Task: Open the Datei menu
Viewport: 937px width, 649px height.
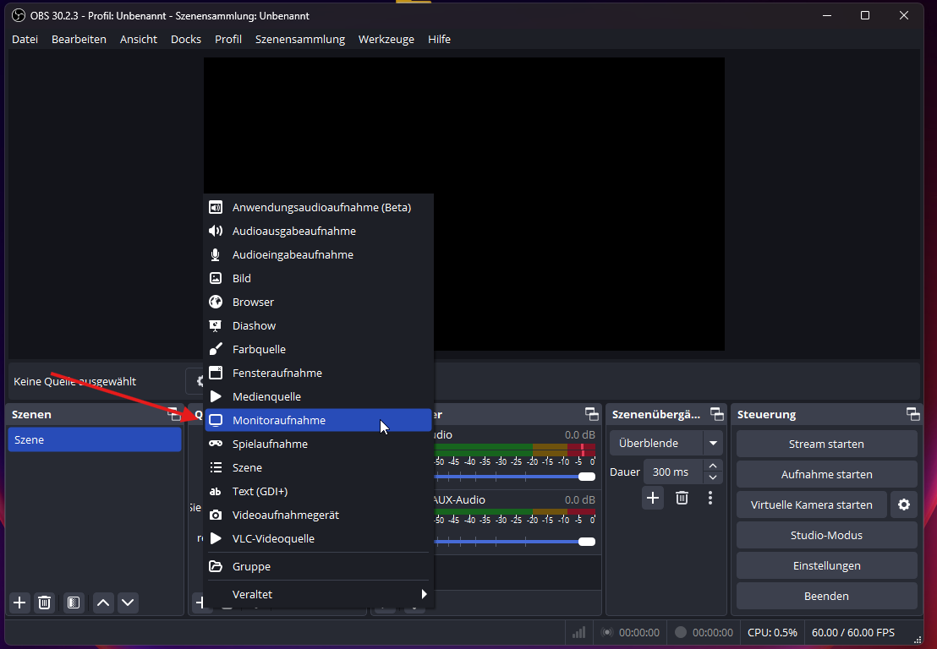Action: (x=25, y=40)
